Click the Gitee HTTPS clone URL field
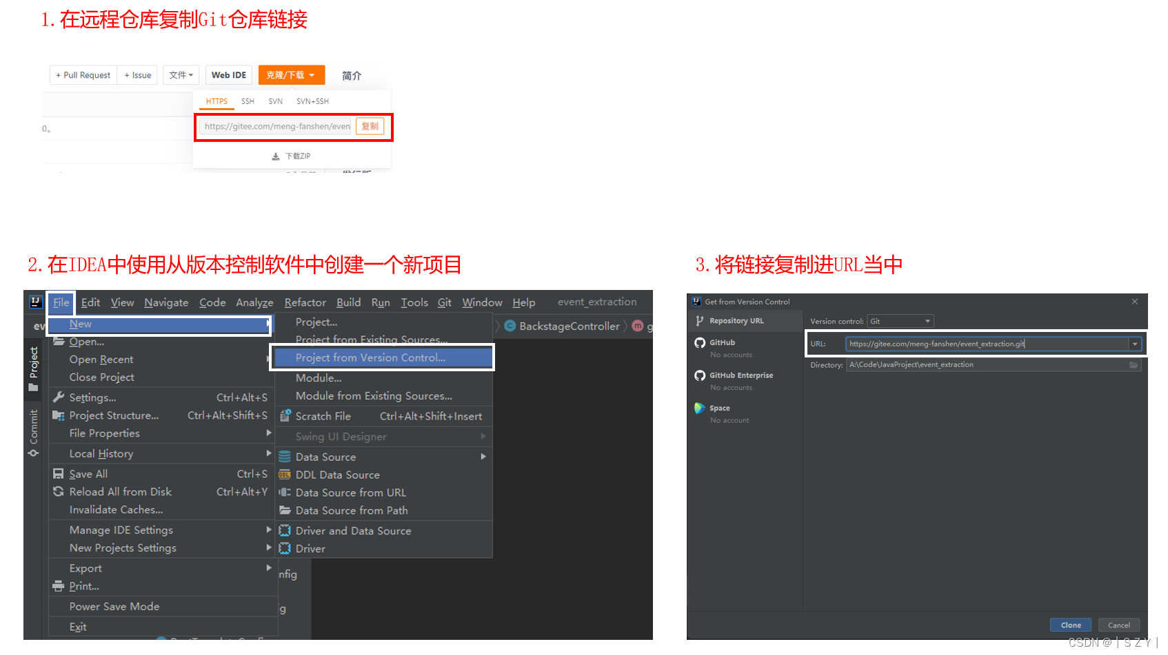This screenshot has width=1168, height=655. tap(276, 126)
